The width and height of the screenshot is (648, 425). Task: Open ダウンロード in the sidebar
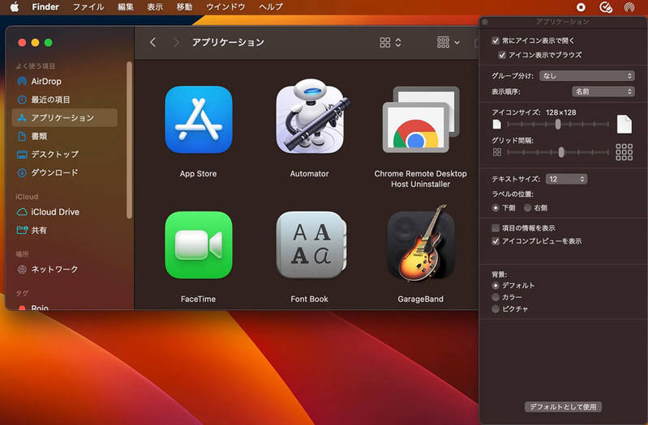click(x=64, y=172)
